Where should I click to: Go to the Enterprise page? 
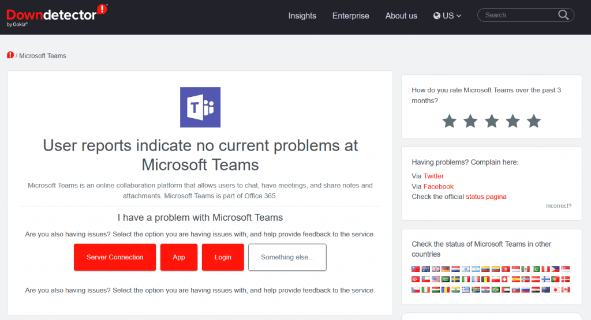[350, 16]
